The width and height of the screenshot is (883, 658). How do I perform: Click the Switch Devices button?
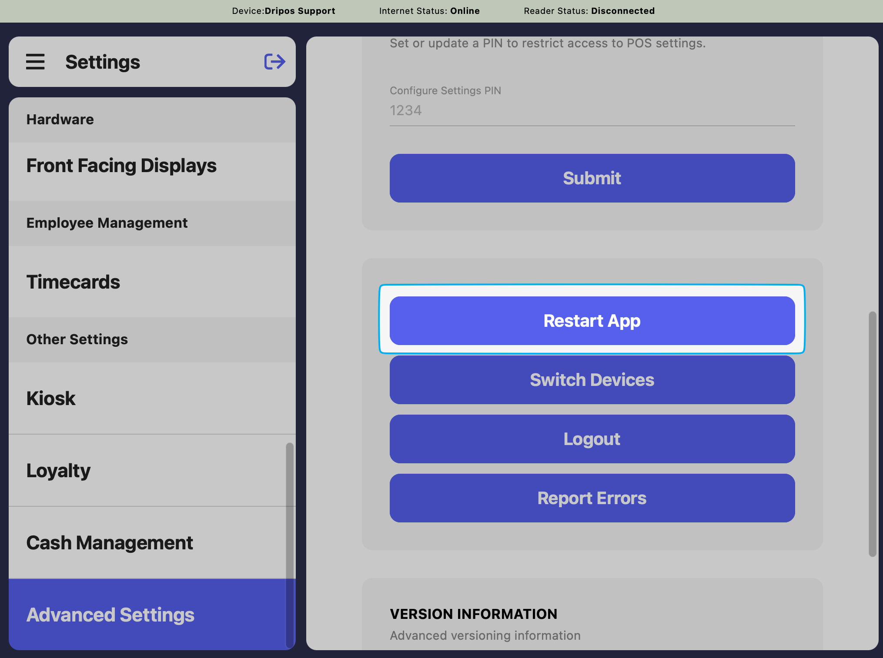click(x=592, y=380)
